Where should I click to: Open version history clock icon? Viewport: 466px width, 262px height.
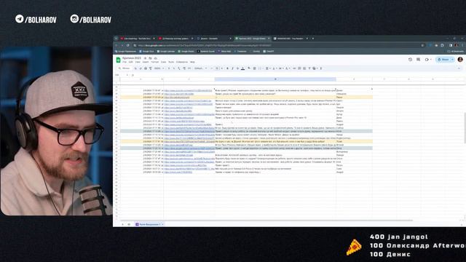click(410, 60)
